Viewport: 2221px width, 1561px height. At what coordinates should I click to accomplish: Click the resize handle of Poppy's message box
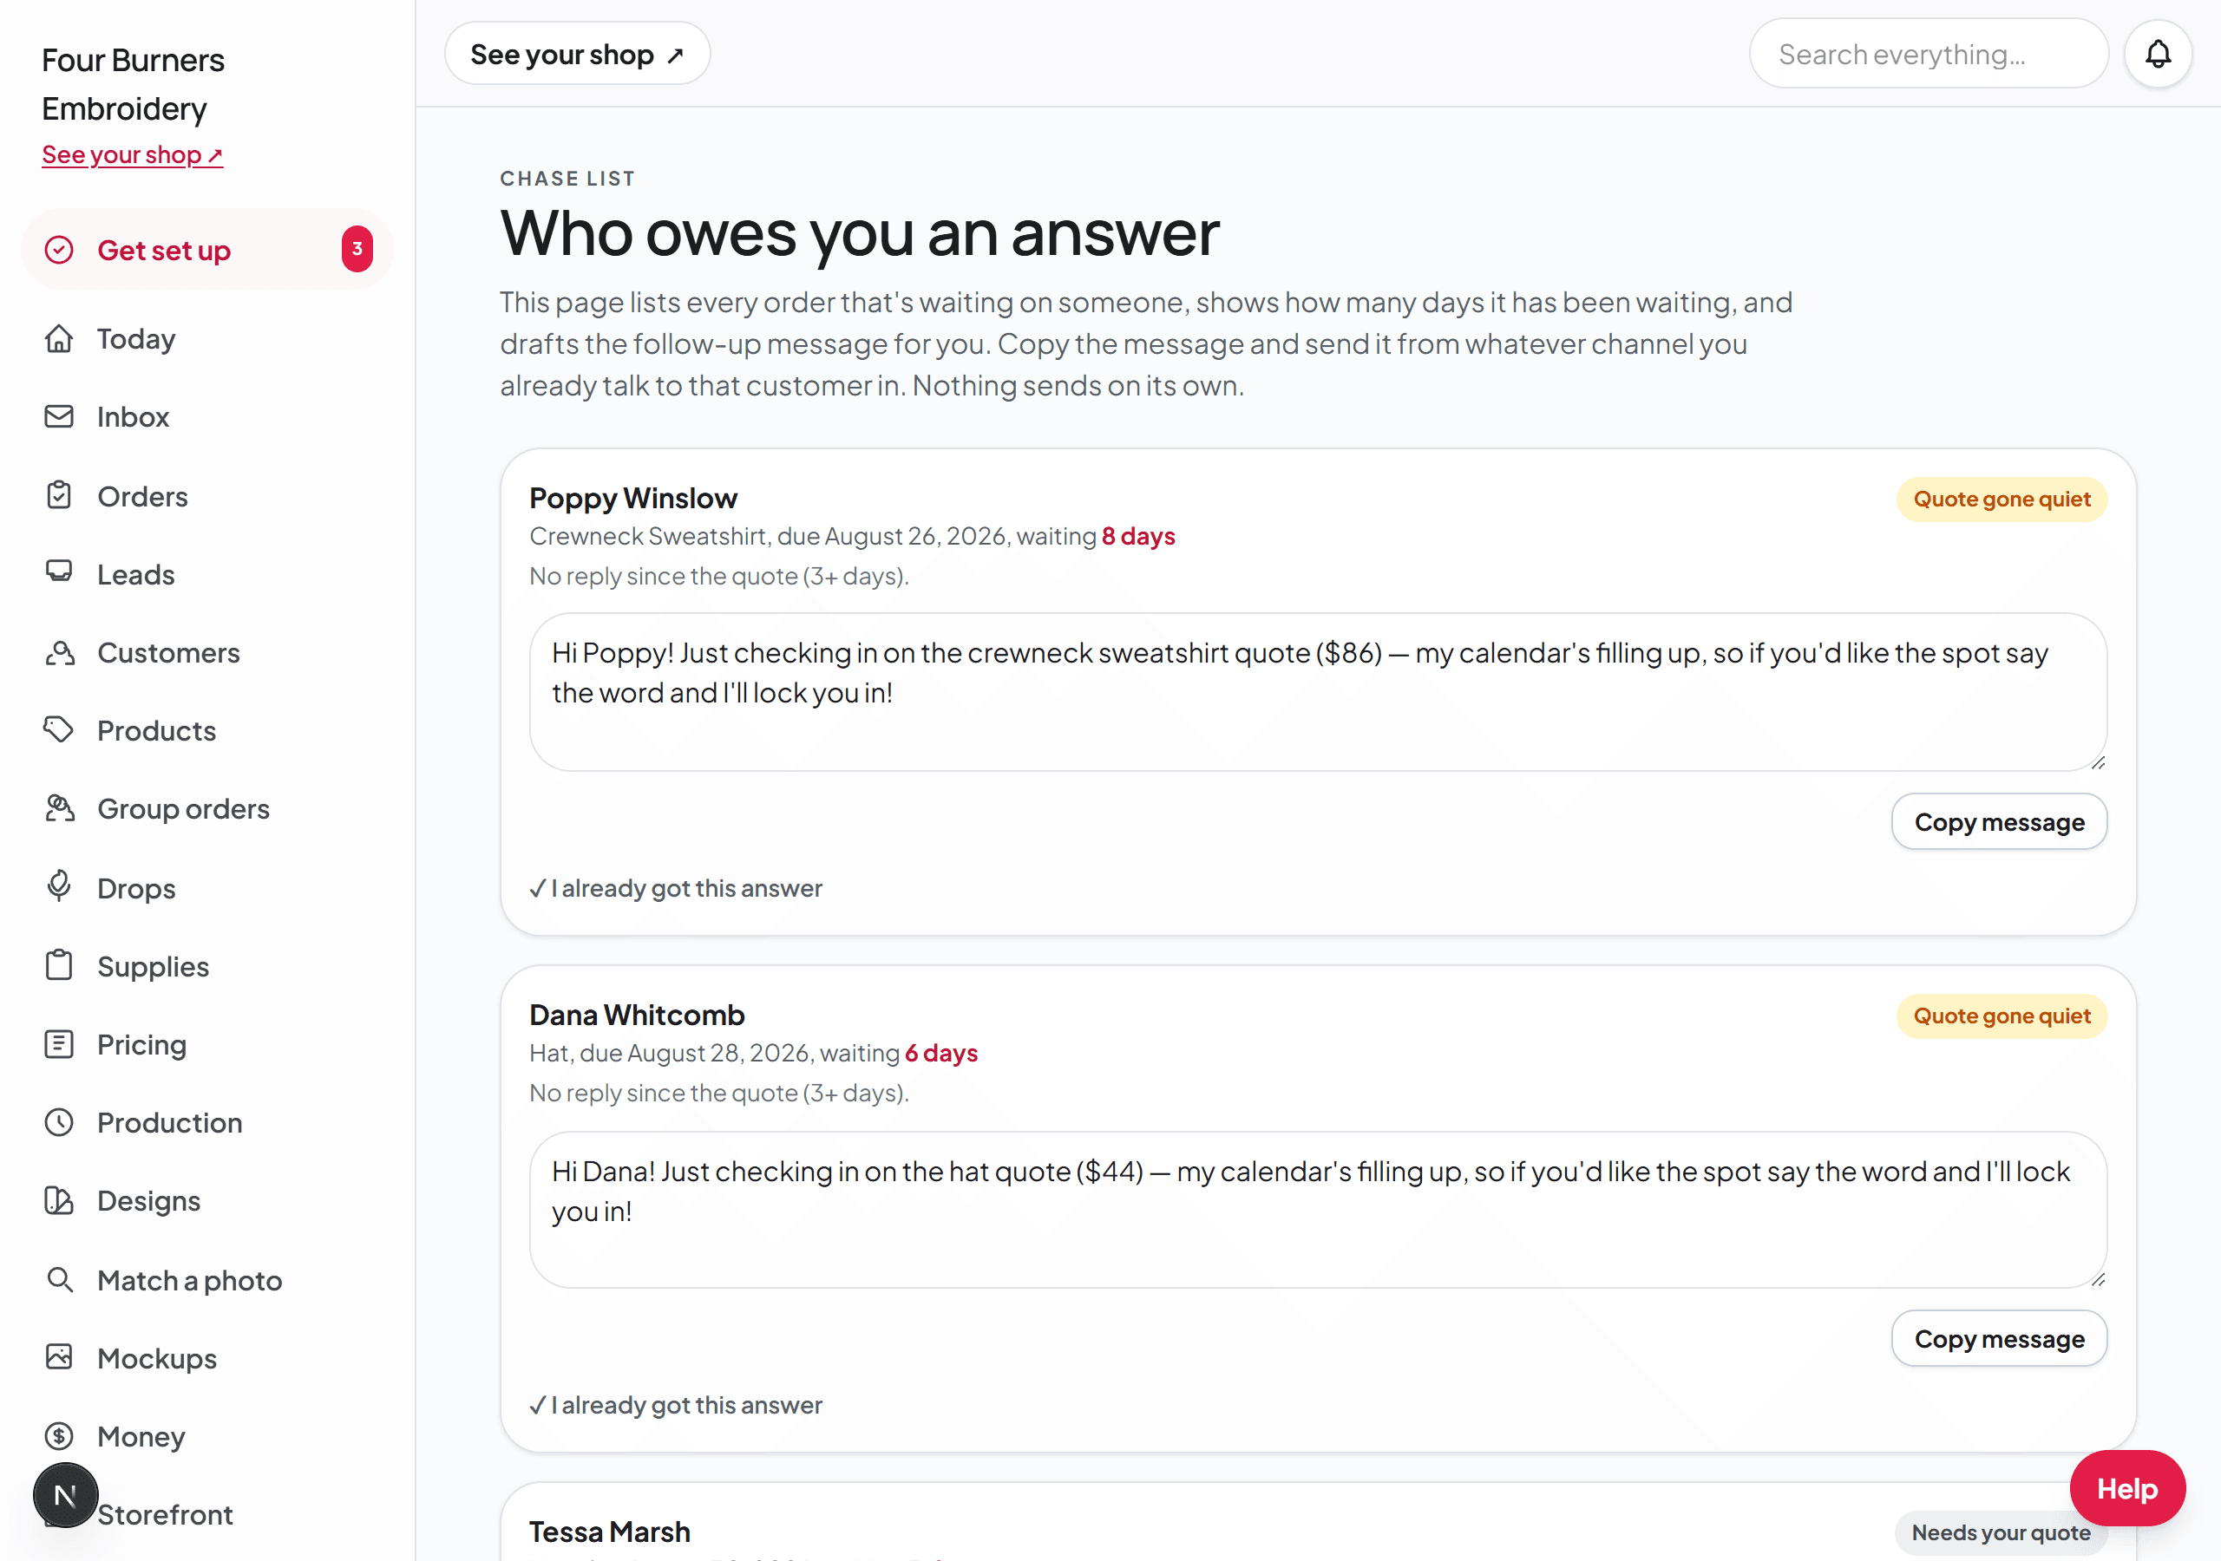point(2097,762)
